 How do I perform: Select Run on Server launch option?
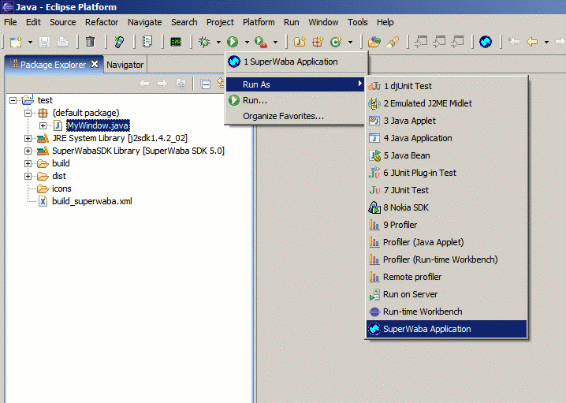click(410, 294)
